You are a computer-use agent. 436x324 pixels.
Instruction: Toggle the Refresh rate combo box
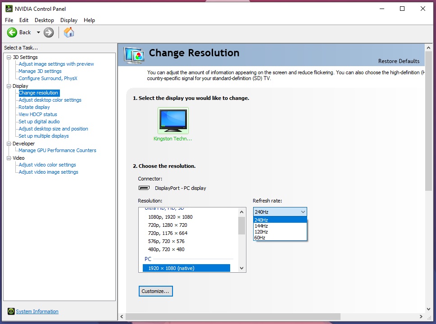coord(280,212)
